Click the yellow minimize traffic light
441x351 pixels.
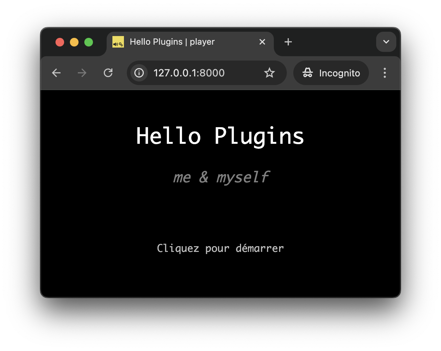click(74, 42)
